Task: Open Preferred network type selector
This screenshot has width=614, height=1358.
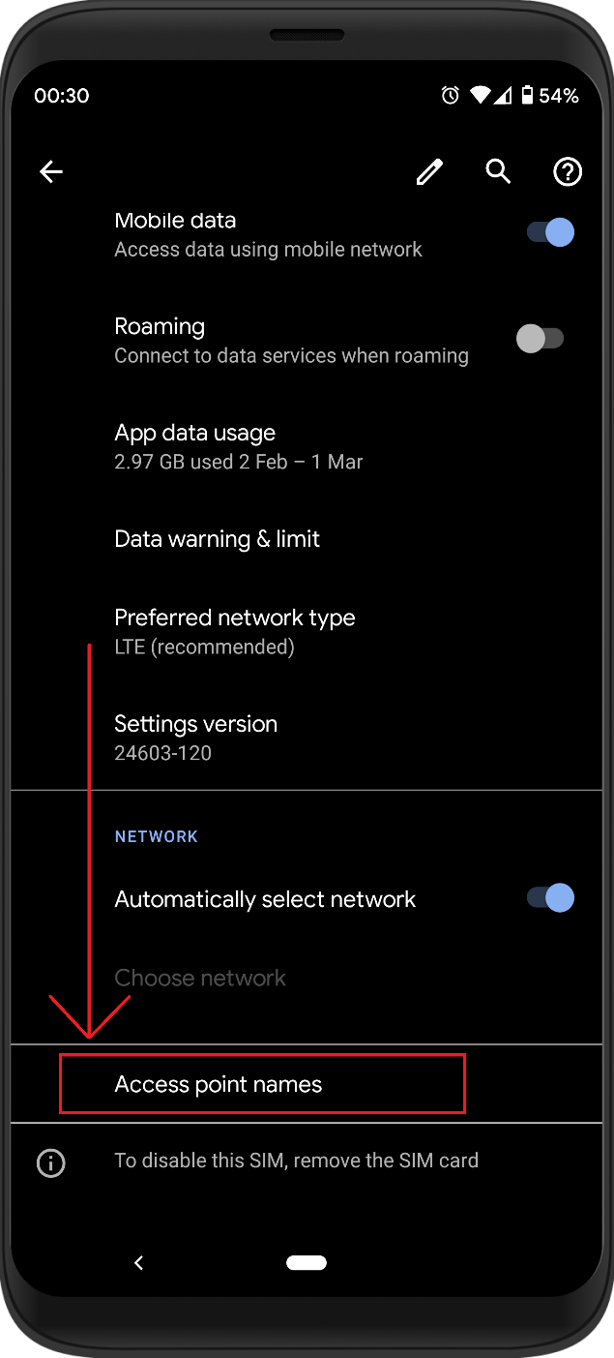Action: 235,631
